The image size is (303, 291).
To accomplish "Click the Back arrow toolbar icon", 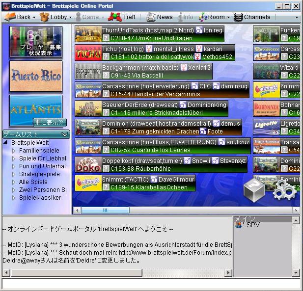I will pos(10,17).
